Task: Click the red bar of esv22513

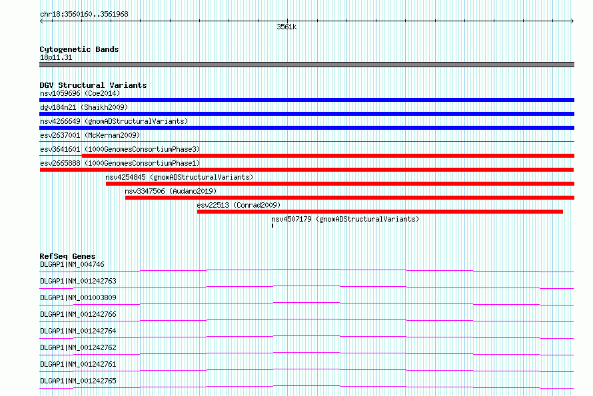Action: click(x=380, y=212)
